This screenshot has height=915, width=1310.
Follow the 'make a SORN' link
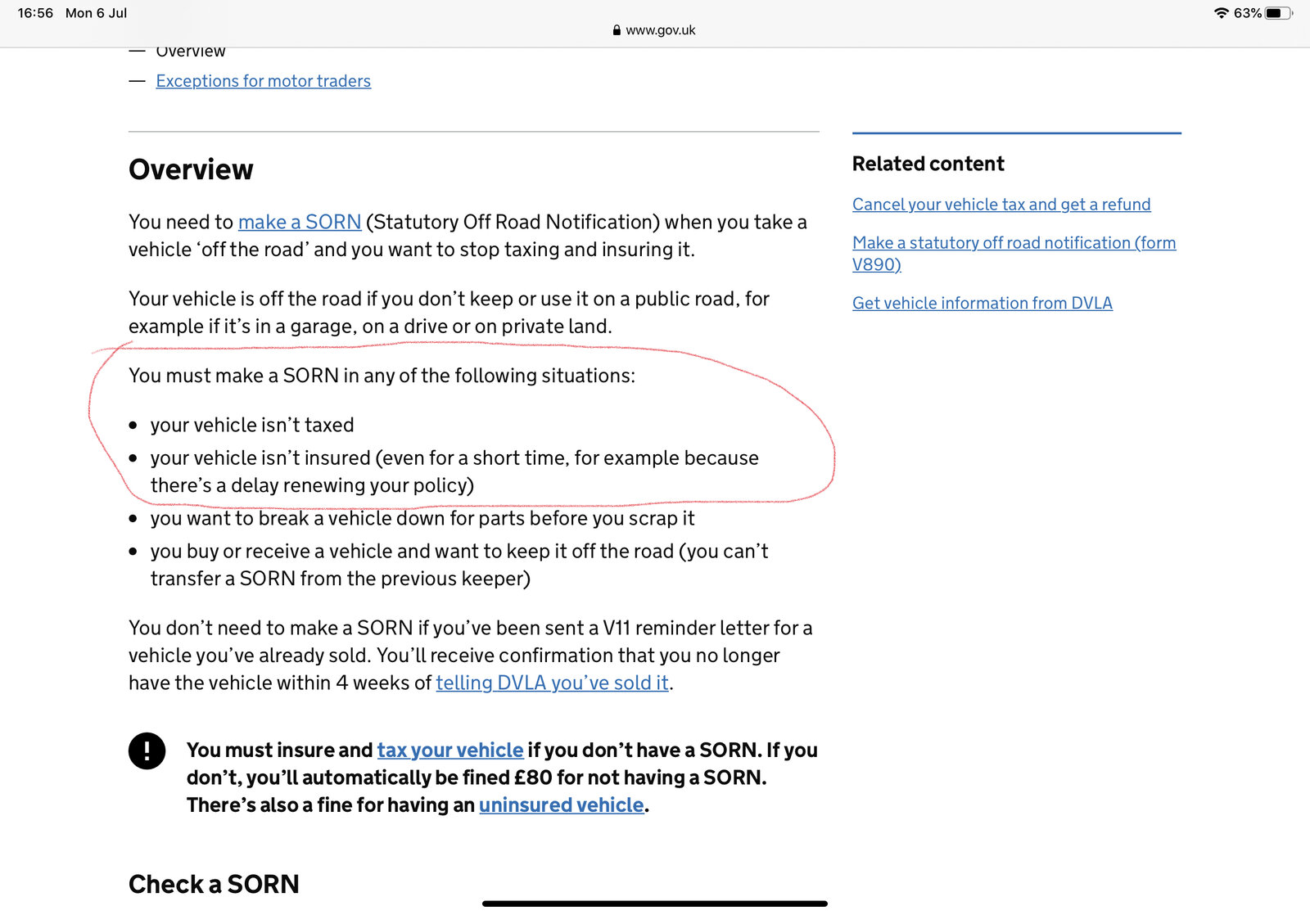click(x=299, y=222)
